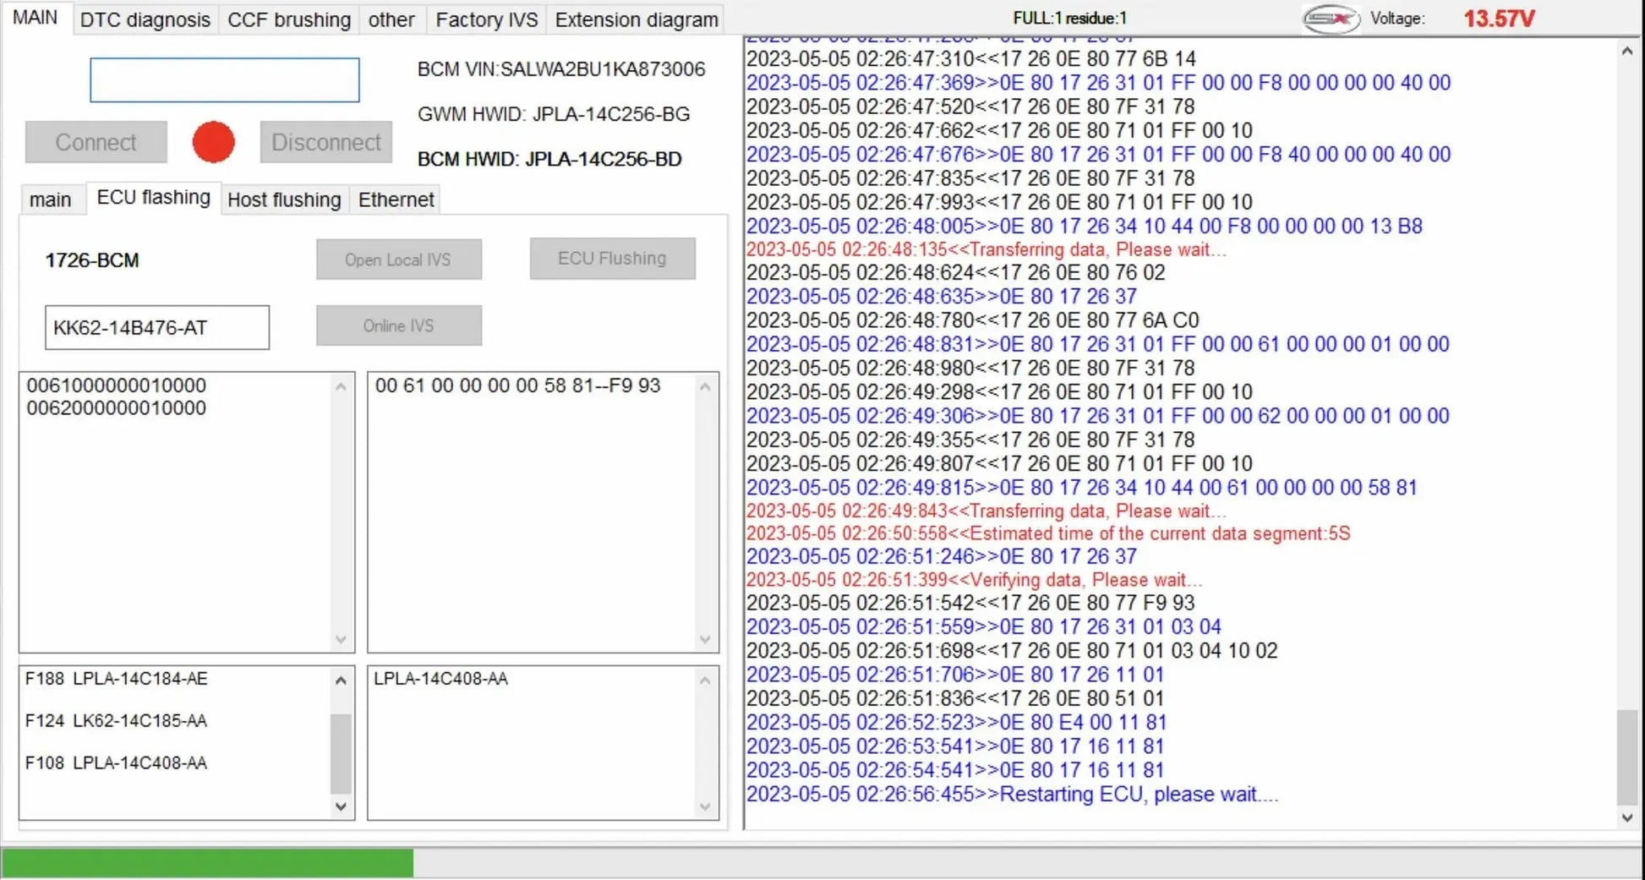Select the Extension diagram tab

636,19
